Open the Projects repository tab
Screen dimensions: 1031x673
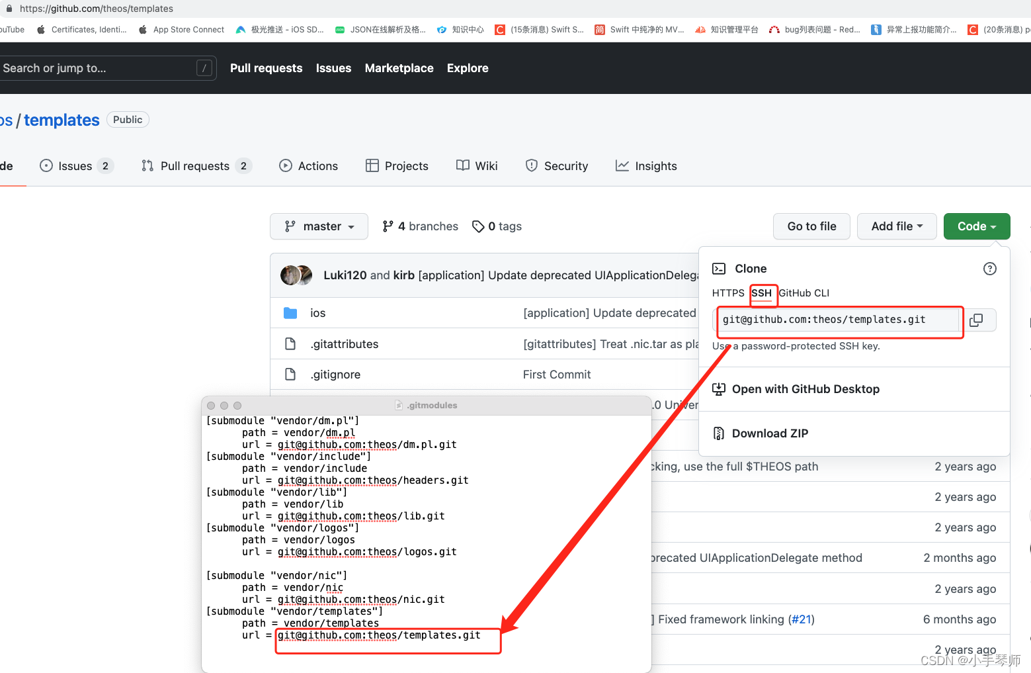pyautogui.click(x=397, y=166)
